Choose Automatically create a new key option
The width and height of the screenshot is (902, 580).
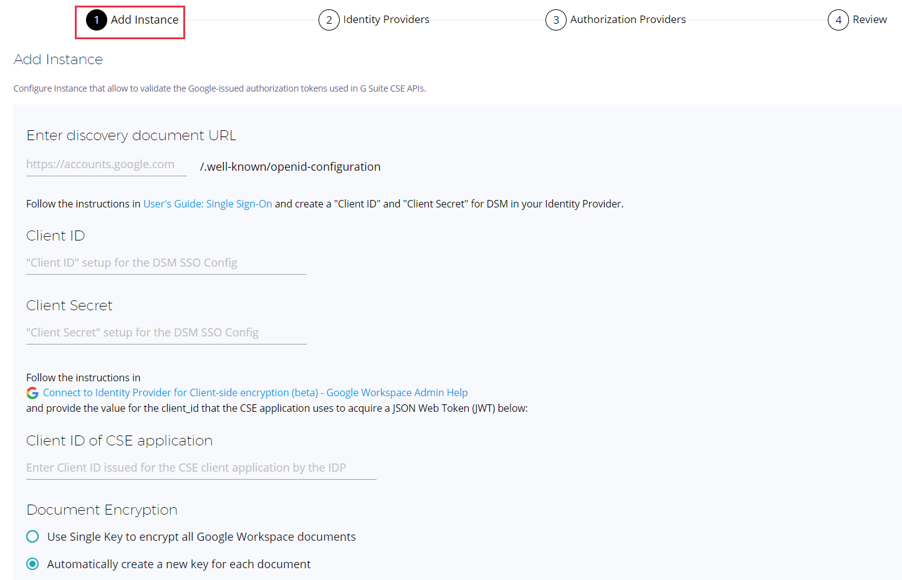(x=32, y=564)
